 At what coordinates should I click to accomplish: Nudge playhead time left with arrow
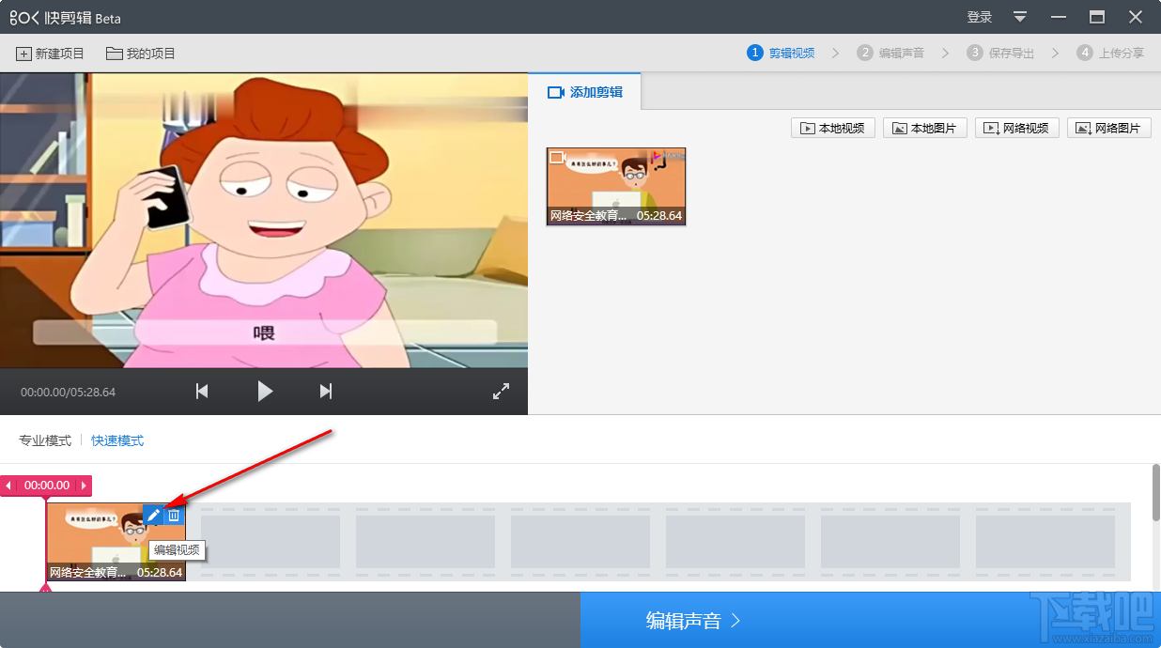(x=8, y=486)
